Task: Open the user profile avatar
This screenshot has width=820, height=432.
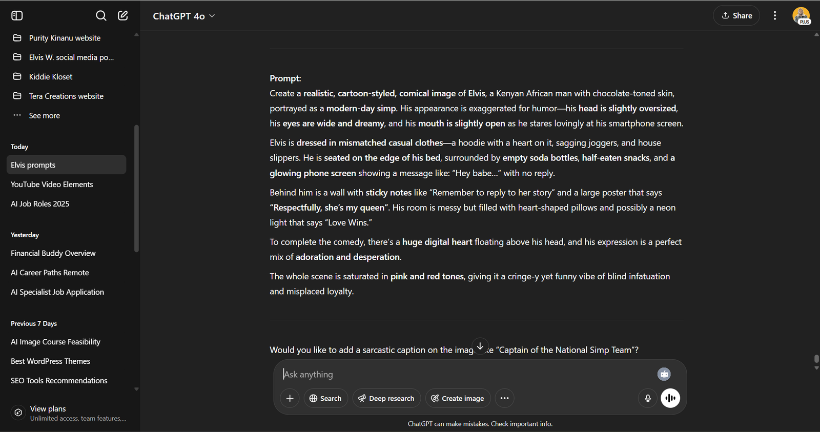Action: pyautogui.click(x=801, y=15)
